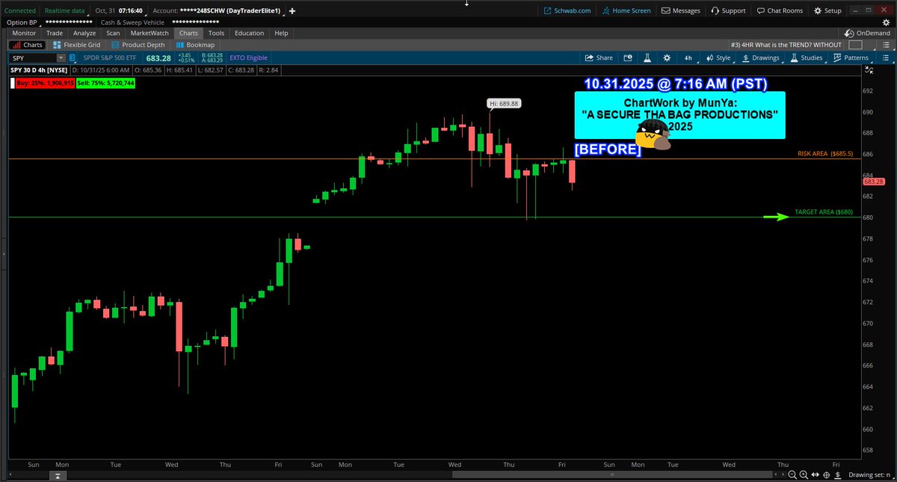Open the 4h timeframe dropdown

tap(688, 58)
